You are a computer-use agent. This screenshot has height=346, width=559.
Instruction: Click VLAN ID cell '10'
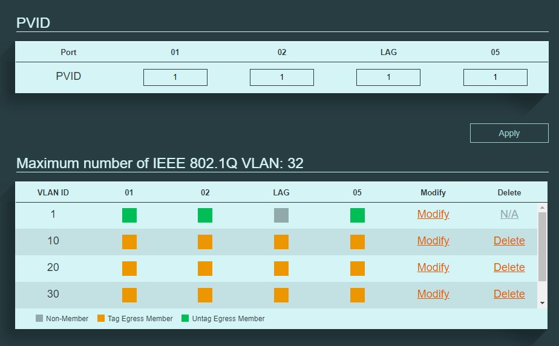click(53, 241)
